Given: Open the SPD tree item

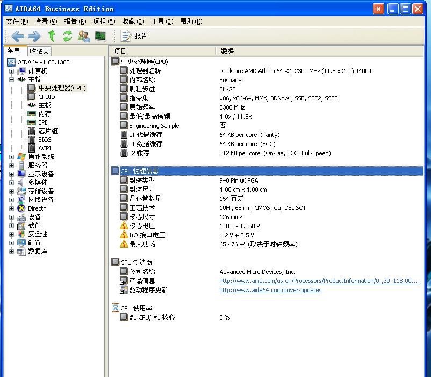Looking at the screenshot, I should (x=44, y=122).
